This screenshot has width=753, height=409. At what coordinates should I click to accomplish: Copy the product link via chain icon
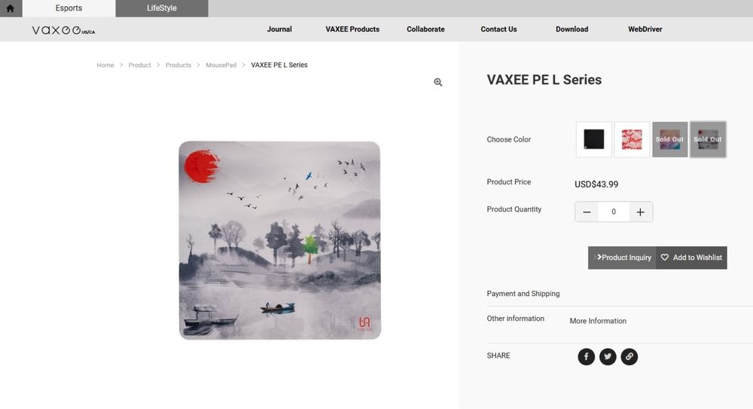pyautogui.click(x=629, y=356)
